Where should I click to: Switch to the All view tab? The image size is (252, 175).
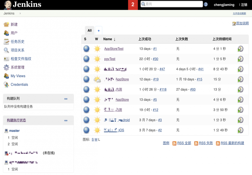click(89, 30)
